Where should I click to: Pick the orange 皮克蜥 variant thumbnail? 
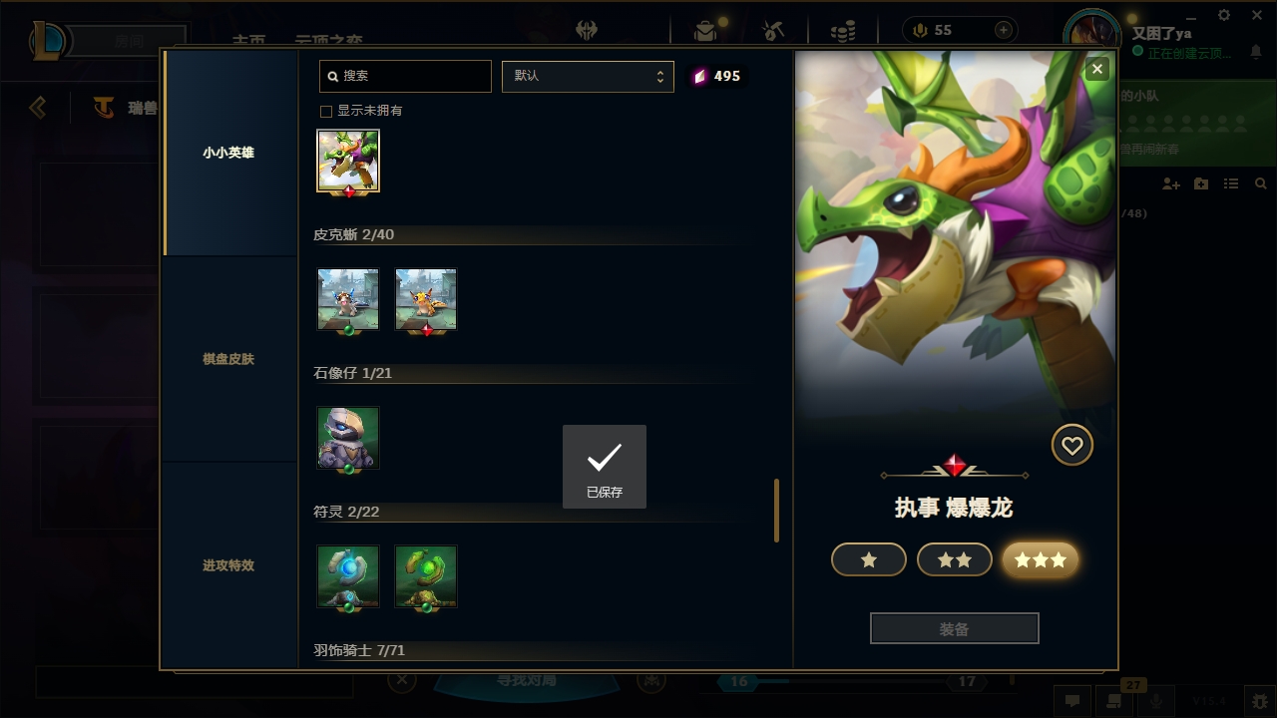click(x=426, y=299)
